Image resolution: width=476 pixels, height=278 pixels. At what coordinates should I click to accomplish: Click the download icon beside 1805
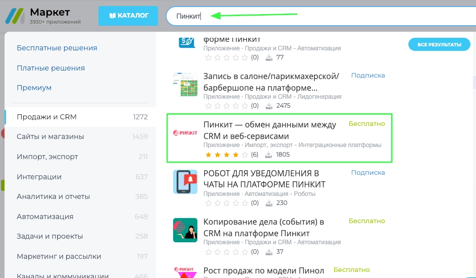(269, 155)
